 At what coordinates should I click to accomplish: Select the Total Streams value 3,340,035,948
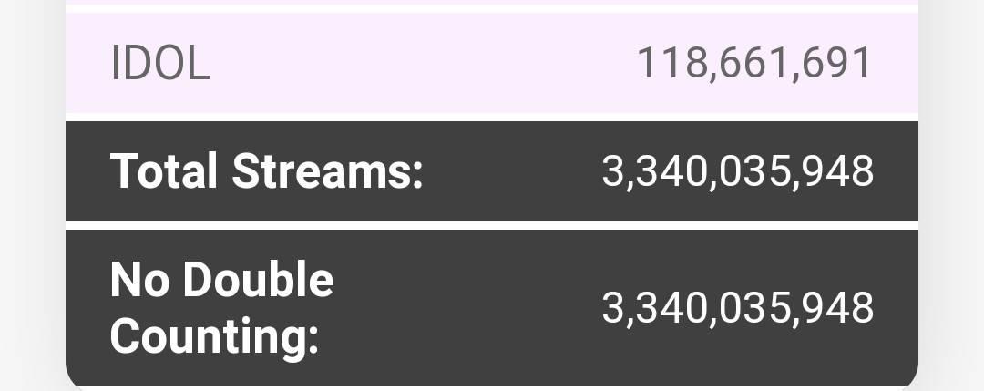point(737,171)
